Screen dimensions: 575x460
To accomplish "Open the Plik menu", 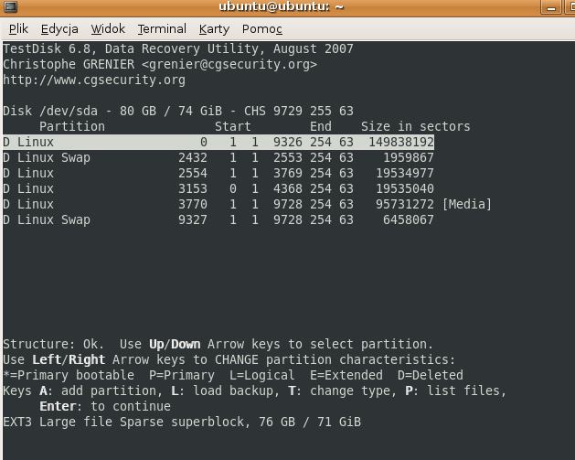I will (18, 28).
